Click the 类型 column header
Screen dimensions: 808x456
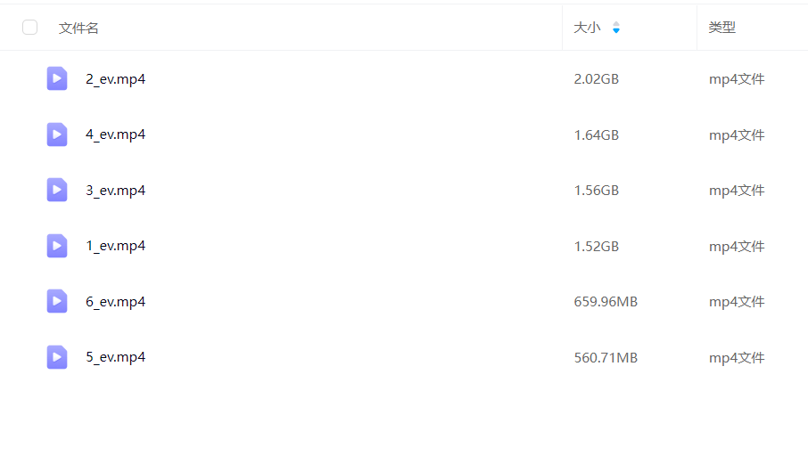pos(721,28)
